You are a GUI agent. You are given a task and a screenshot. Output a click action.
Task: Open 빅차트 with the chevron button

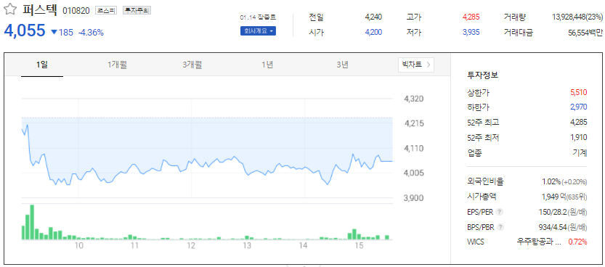pyautogui.click(x=416, y=65)
